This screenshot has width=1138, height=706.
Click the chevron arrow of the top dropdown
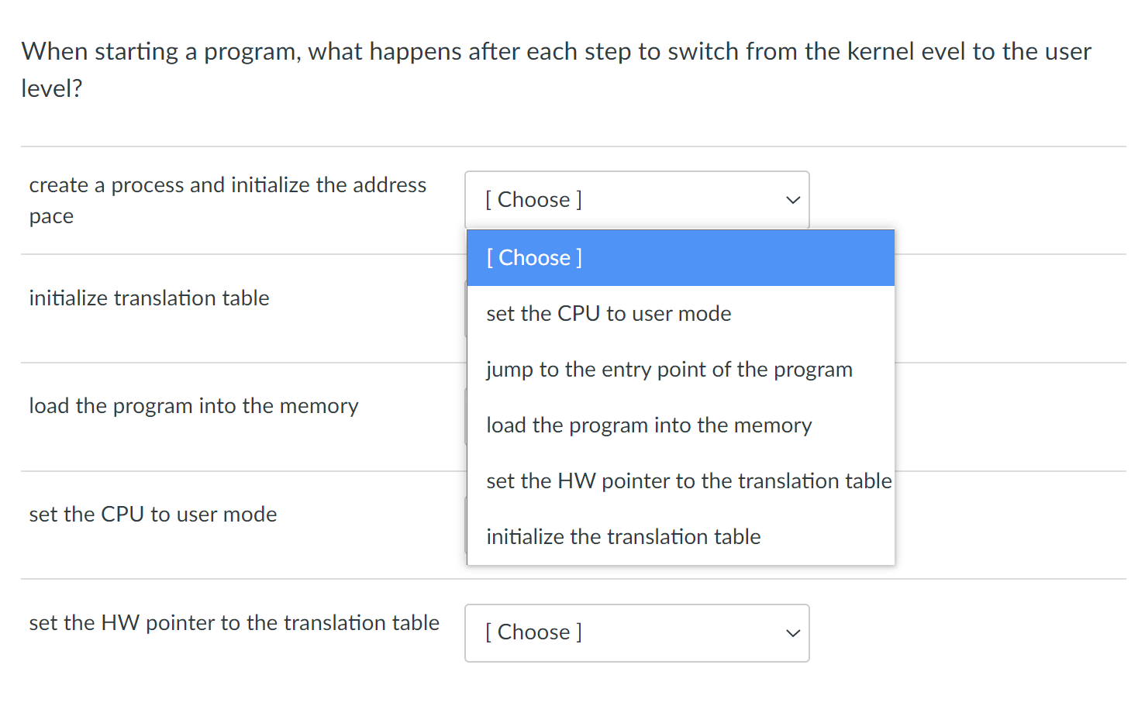(792, 200)
